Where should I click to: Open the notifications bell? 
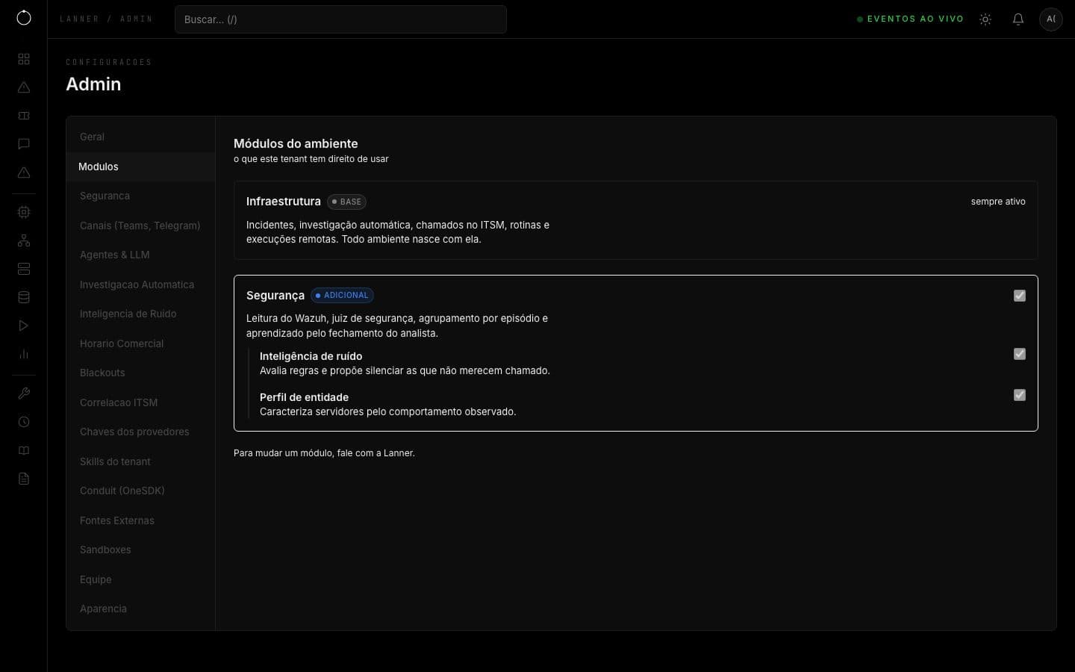[x=1018, y=19]
